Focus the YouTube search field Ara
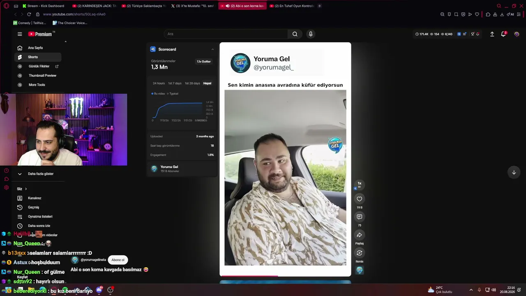The image size is (526, 296). click(226, 34)
